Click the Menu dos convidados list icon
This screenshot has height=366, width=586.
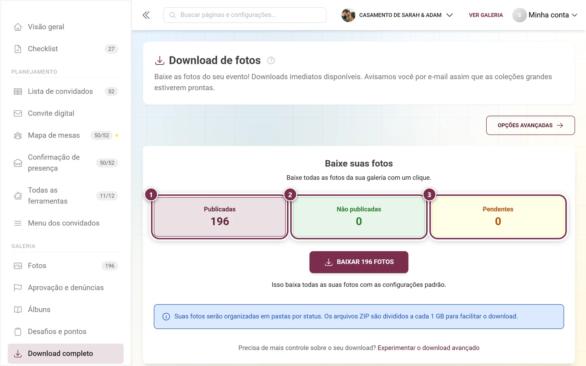(x=18, y=223)
